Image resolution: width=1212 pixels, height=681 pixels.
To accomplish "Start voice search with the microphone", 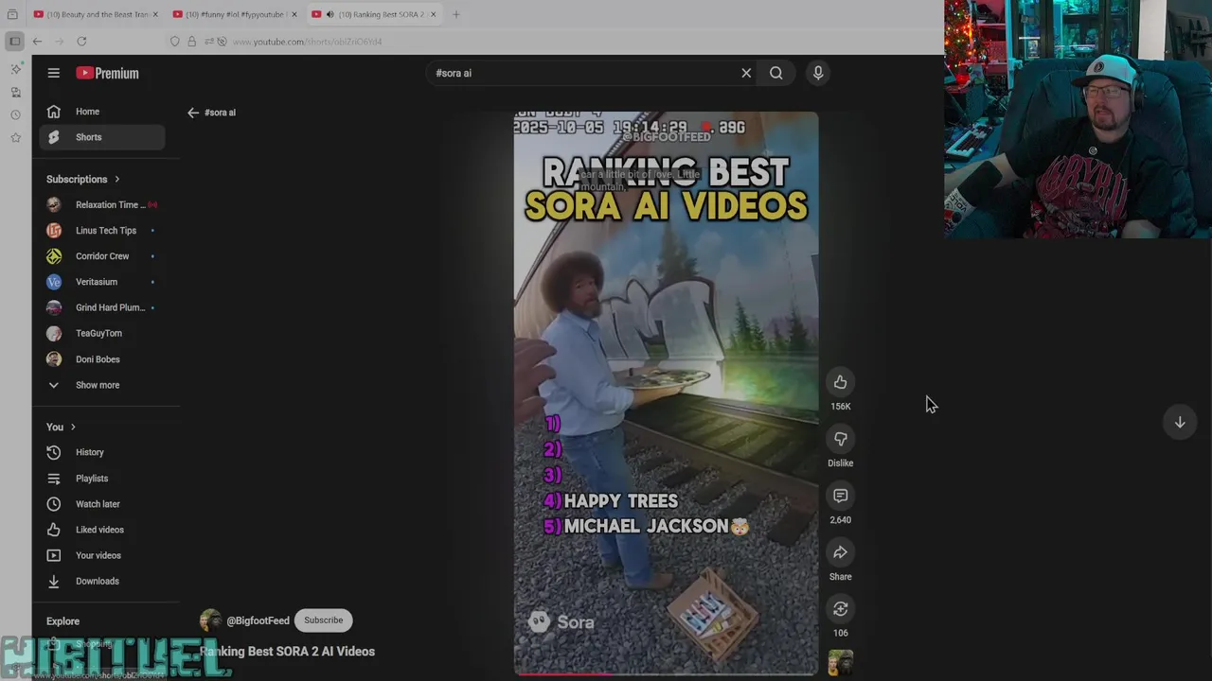I will tap(818, 73).
